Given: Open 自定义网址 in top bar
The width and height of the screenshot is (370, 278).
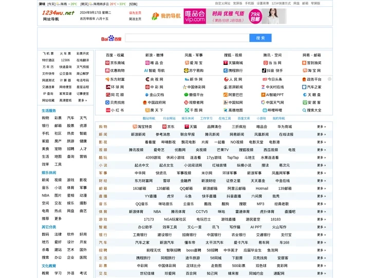Looking at the screenshot, I should click(x=223, y=3).
